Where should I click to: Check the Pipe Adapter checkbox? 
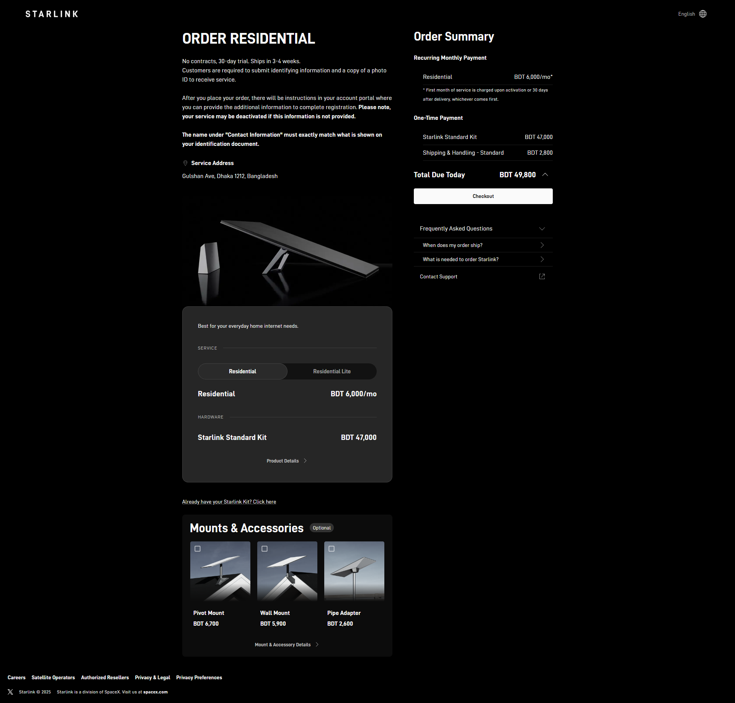click(332, 549)
